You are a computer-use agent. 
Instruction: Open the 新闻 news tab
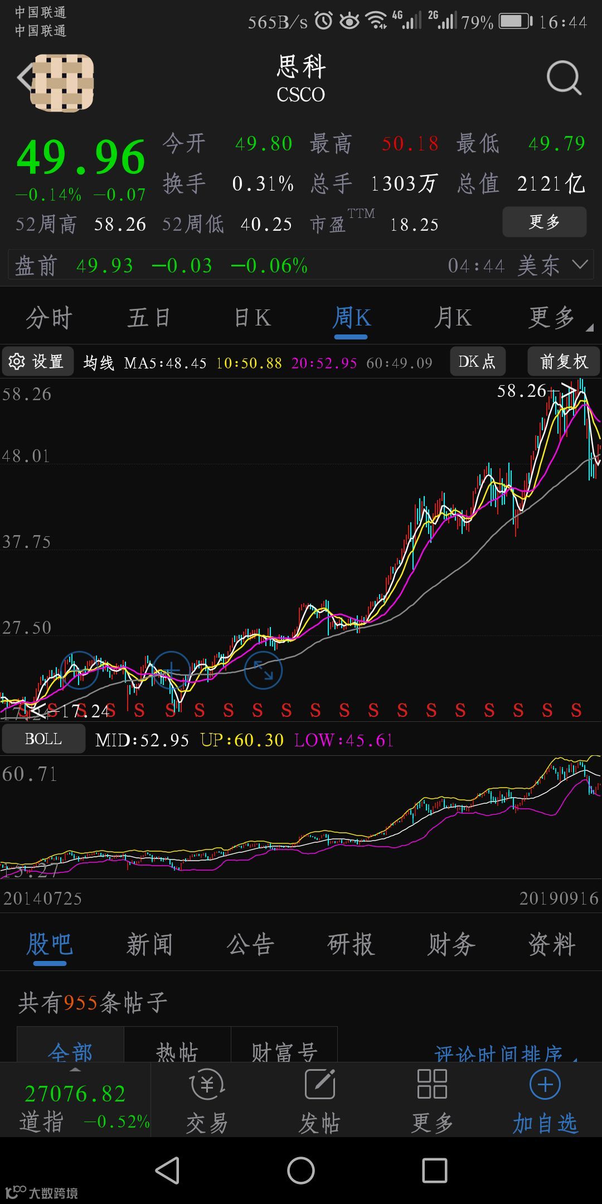coord(149,944)
